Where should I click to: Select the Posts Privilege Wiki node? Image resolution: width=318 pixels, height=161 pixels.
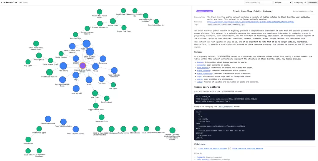coord(48,119)
